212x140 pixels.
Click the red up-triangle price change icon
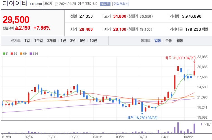(17, 28)
